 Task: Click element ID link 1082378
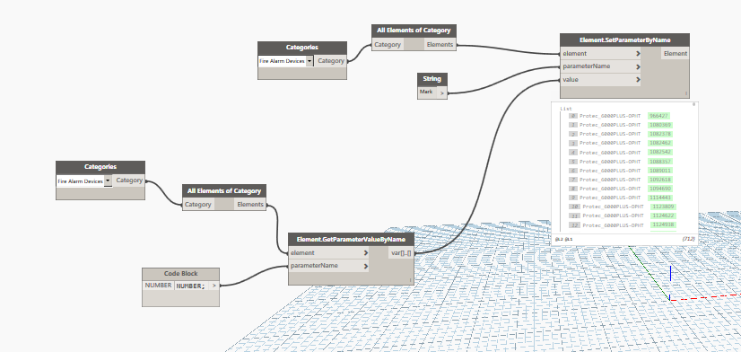660,134
